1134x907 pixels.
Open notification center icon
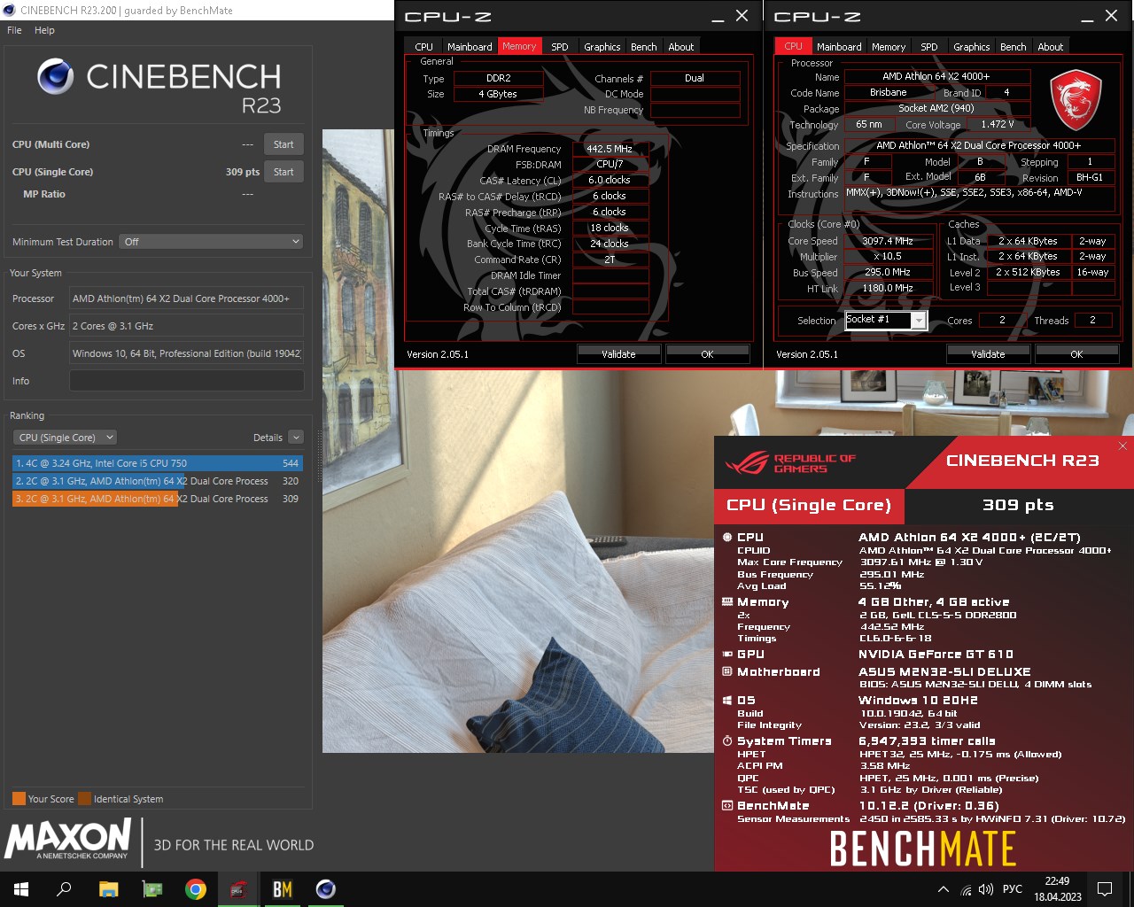click(x=1105, y=889)
